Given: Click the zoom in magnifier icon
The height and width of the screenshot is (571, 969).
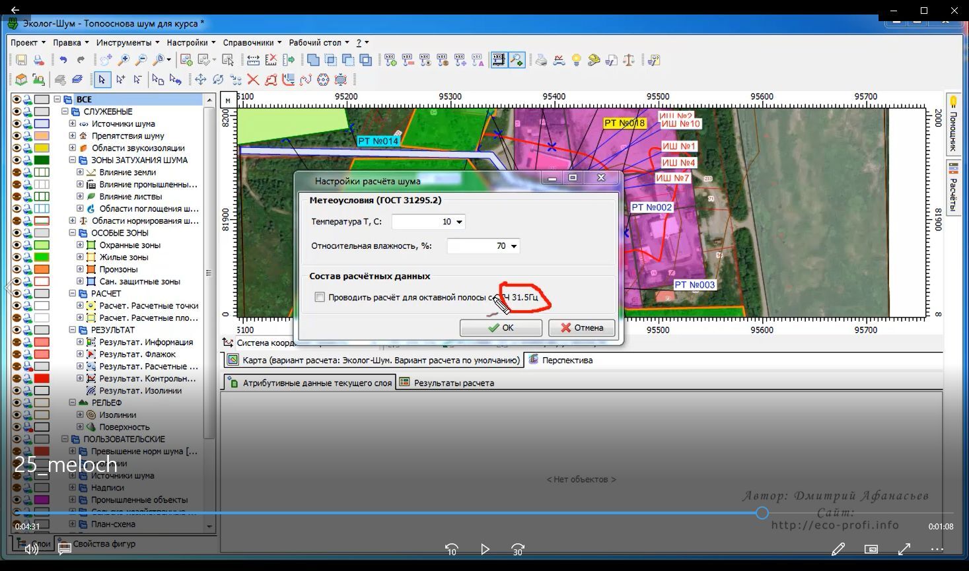Looking at the screenshot, I should [124, 60].
